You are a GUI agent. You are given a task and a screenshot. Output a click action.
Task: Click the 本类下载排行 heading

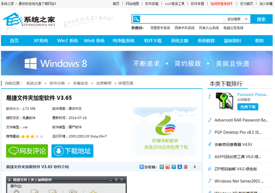click(225, 84)
